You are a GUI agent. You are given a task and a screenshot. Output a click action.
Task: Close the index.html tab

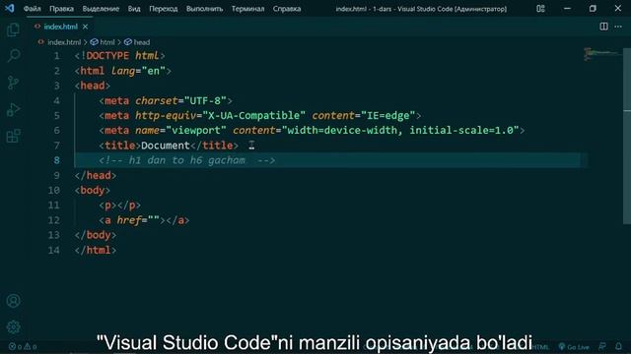(x=86, y=27)
